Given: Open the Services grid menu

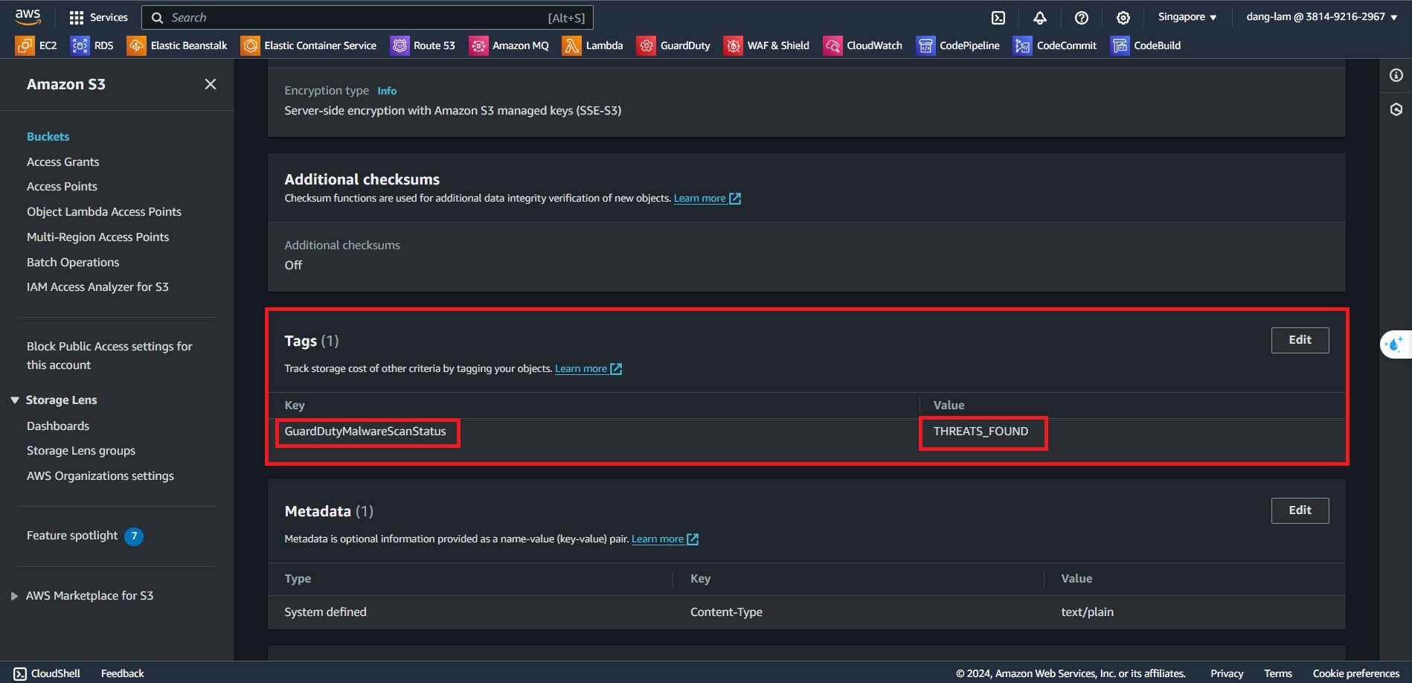Looking at the screenshot, I should click(x=98, y=18).
